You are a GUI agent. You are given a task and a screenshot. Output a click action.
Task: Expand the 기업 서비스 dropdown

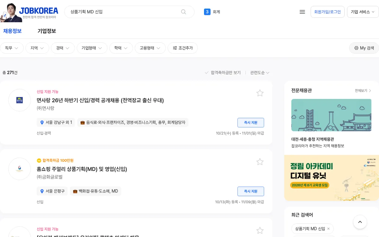pos(363,12)
